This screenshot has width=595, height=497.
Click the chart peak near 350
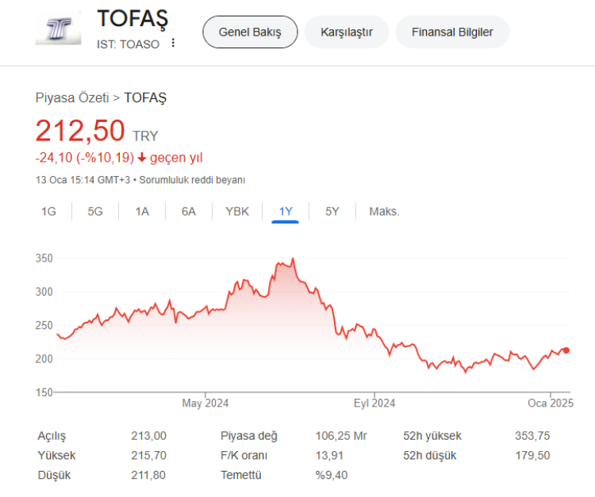(293, 259)
